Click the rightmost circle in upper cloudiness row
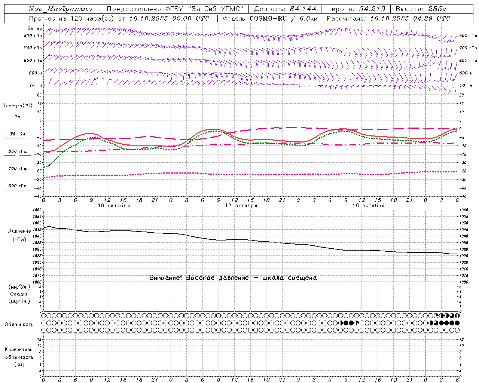Screen dimensions: 479x383 click(x=457, y=315)
